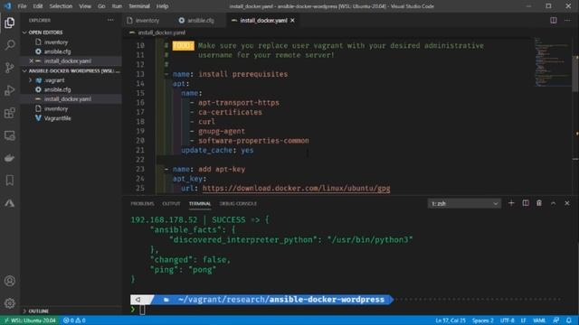Open the Manage gear menu
The width and height of the screenshot is (579, 325).
click(x=10, y=303)
